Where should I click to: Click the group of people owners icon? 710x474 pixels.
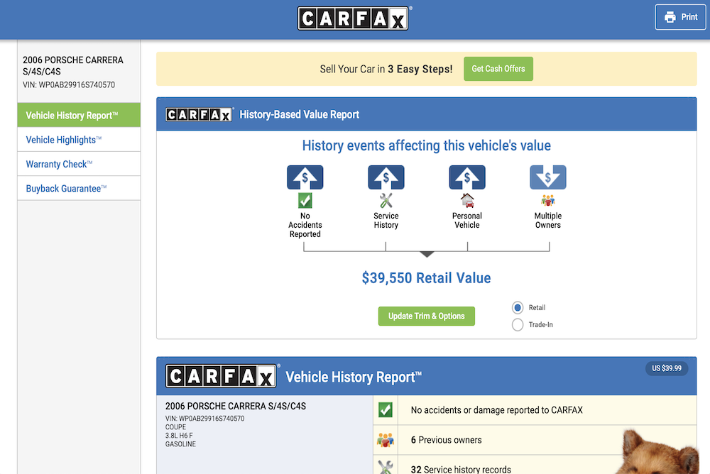(547, 201)
